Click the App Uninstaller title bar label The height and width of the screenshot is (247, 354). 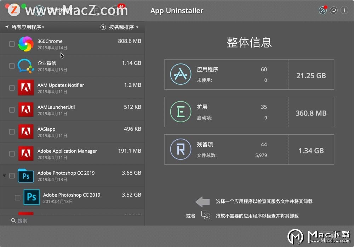pos(177,11)
